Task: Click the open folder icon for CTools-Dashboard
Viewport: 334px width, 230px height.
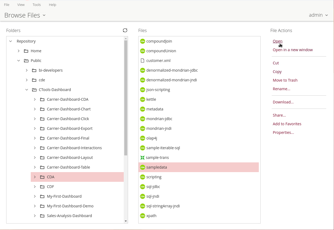Action: click(34, 90)
